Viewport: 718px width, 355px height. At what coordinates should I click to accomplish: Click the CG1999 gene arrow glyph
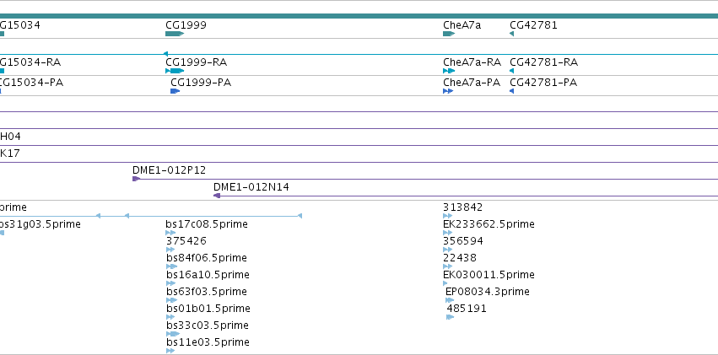pyautogui.click(x=175, y=34)
